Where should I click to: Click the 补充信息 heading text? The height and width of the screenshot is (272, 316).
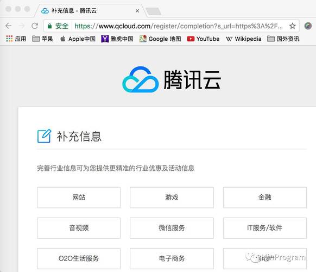point(79,137)
